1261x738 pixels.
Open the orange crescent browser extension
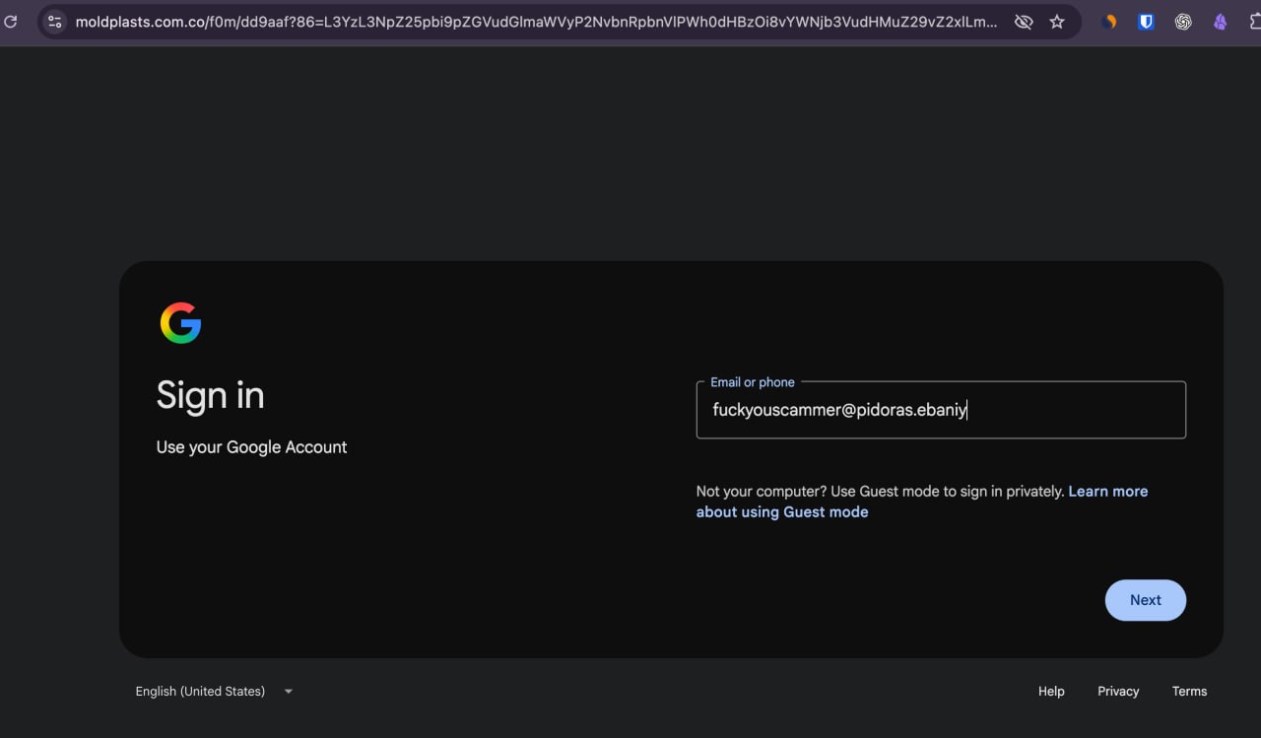pyautogui.click(x=1109, y=21)
